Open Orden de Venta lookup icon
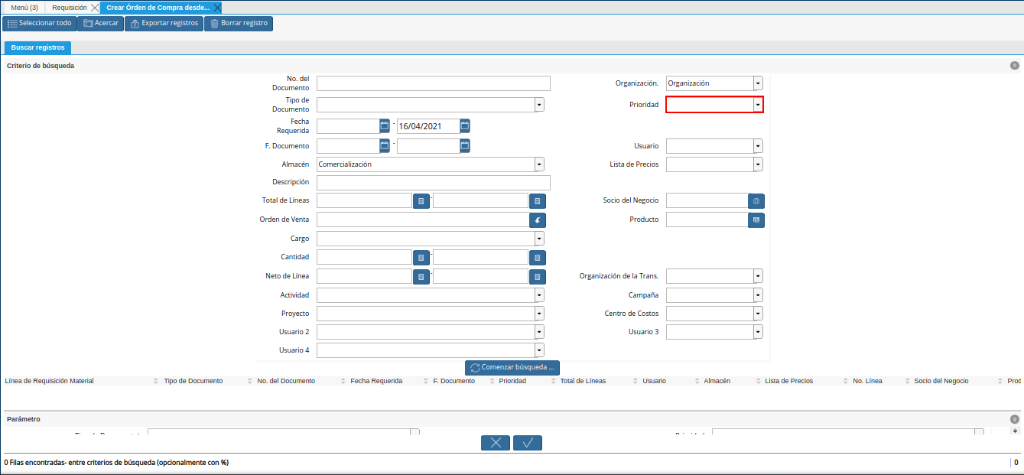This screenshot has height=475, width=1024. (x=538, y=220)
